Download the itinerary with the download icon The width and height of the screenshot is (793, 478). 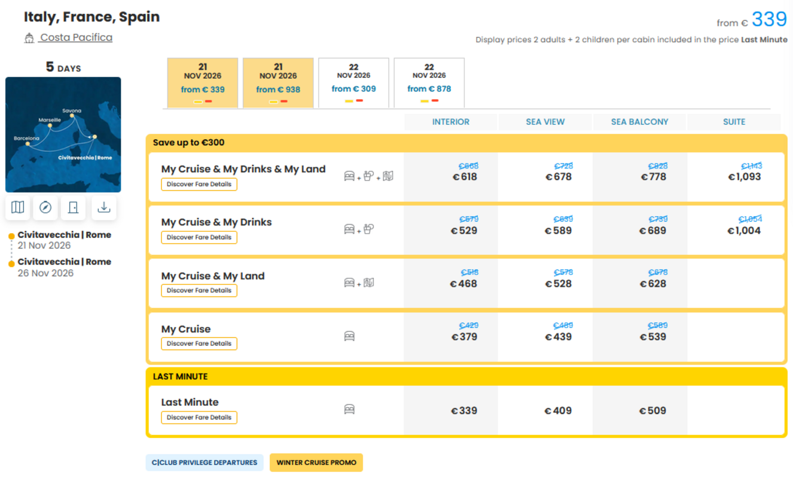(x=104, y=207)
